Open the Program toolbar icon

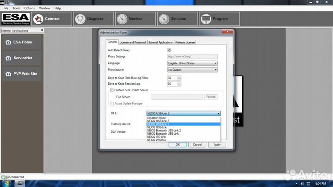click(x=206, y=19)
